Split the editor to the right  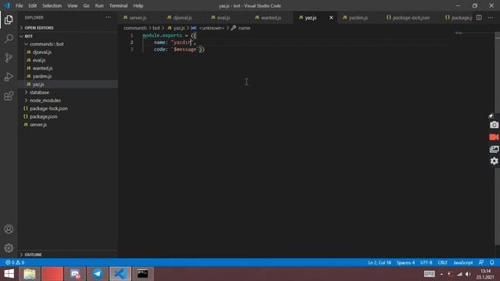pyautogui.click(x=479, y=17)
